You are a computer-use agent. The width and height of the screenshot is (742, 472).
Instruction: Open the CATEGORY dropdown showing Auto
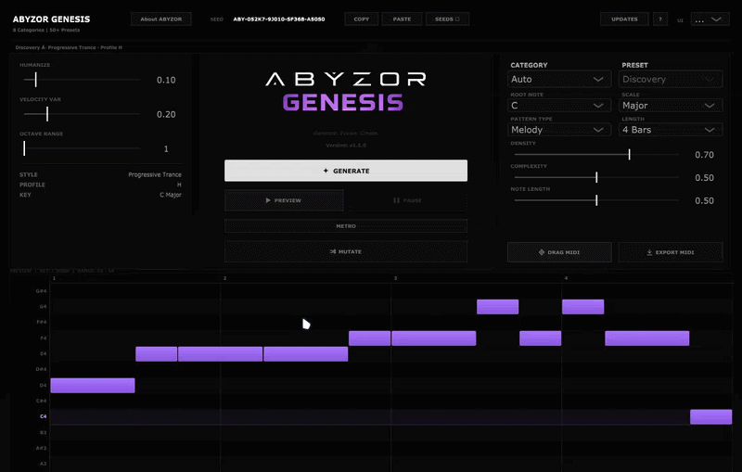click(x=559, y=79)
